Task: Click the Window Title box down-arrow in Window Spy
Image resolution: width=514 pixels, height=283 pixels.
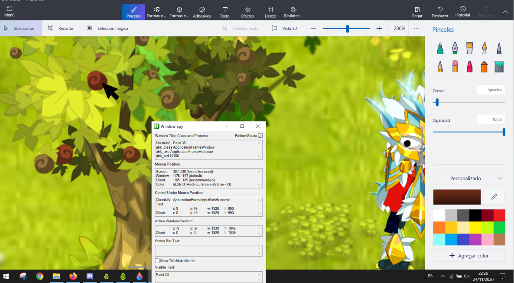Action: pyautogui.click(x=260, y=156)
